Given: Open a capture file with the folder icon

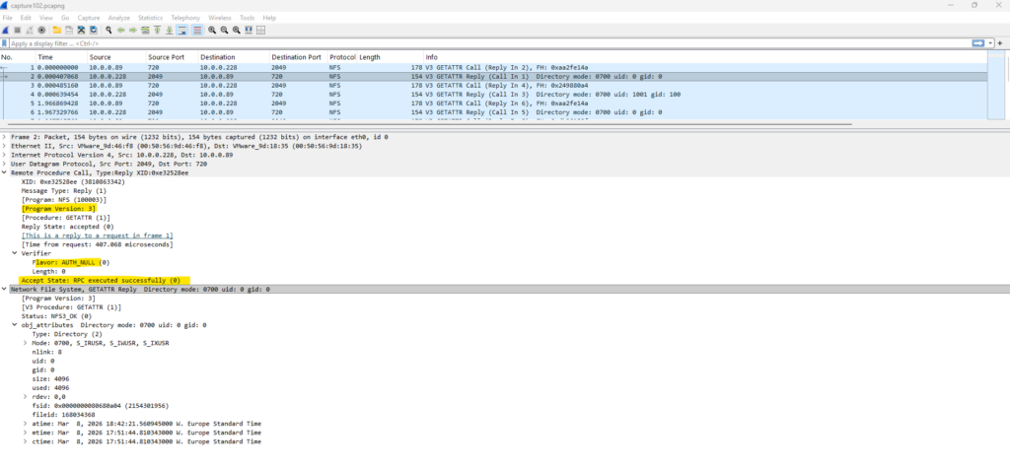Looking at the screenshot, I should coord(56,31).
